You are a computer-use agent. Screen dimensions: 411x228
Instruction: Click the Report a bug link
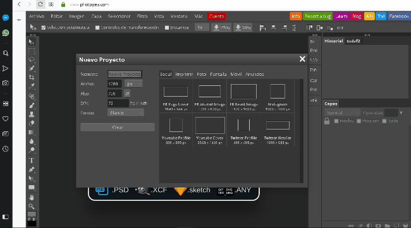[317, 16]
